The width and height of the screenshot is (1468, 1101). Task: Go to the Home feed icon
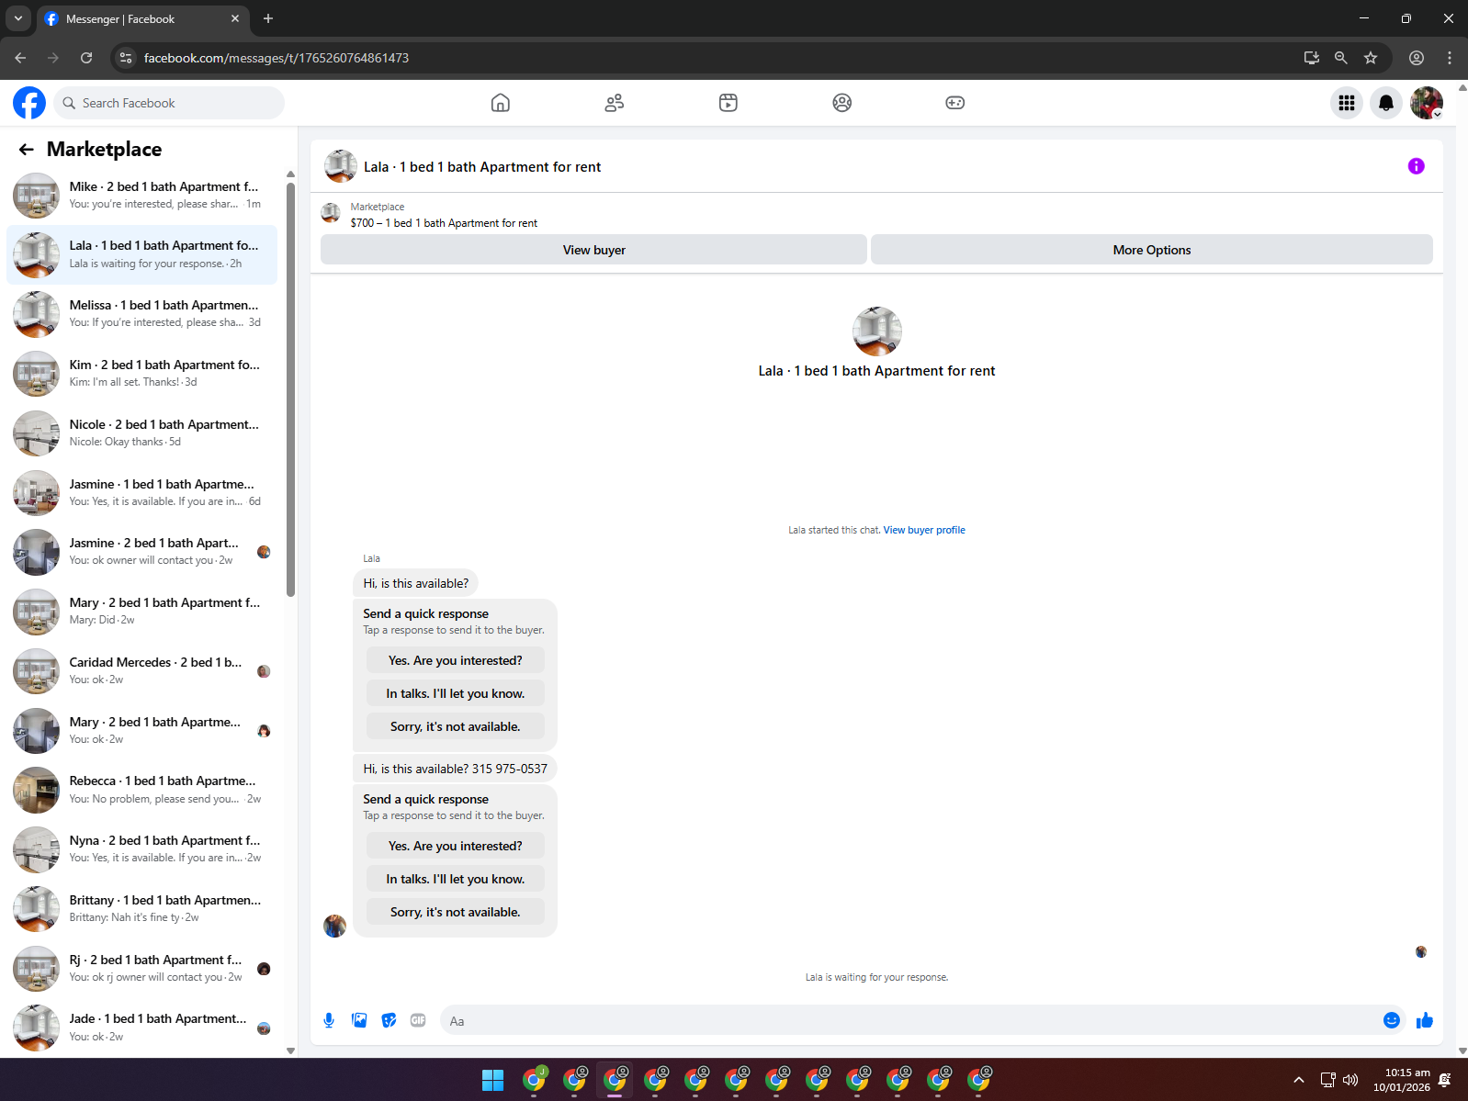[501, 103]
